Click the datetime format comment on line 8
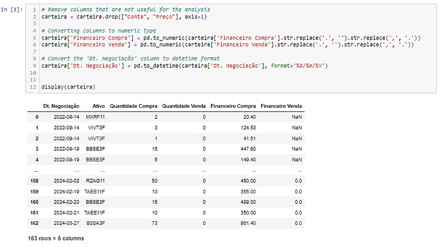Screen dimensions: 440x247 tap(131, 58)
